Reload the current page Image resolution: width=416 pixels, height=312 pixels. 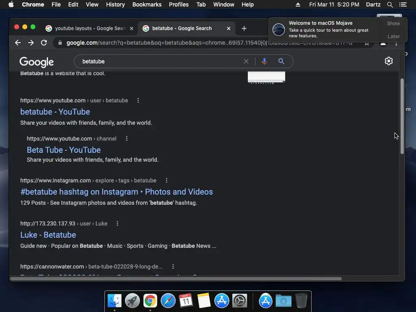(44, 43)
